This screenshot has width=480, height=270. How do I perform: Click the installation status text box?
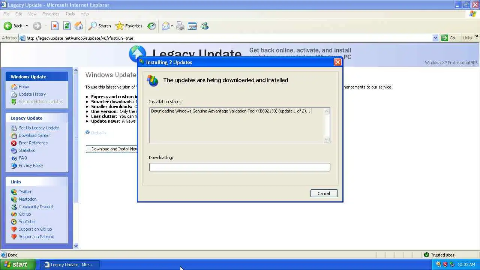tap(240, 125)
